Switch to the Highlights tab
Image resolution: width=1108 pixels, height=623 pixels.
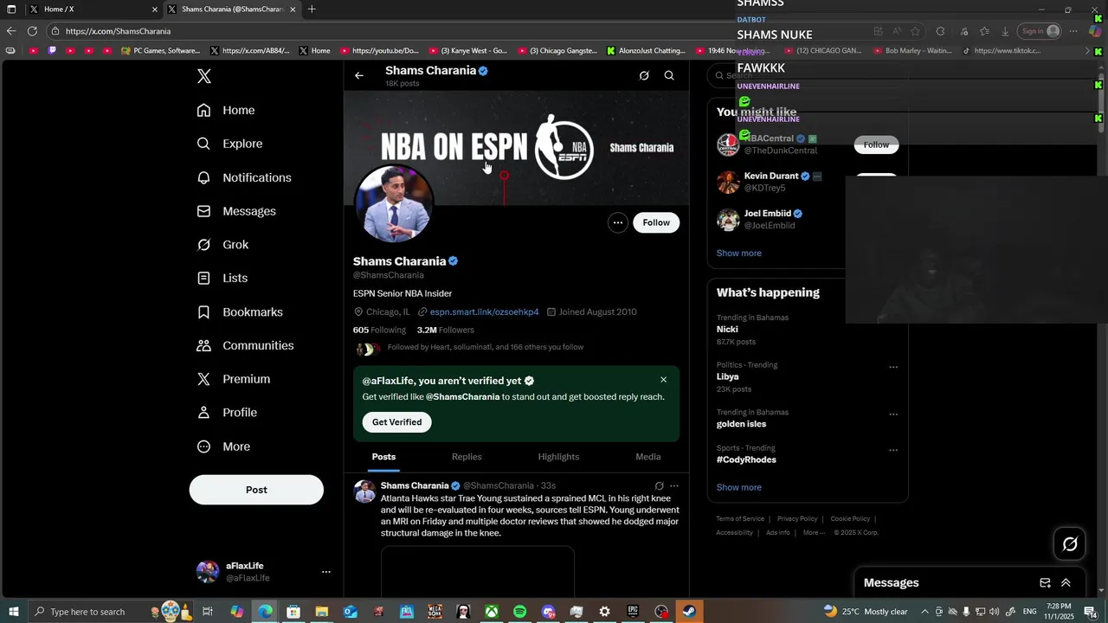(x=558, y=457)
